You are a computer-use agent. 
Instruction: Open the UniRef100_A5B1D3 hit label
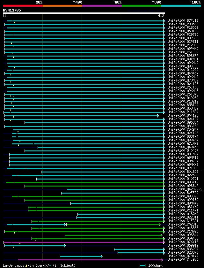183,31
